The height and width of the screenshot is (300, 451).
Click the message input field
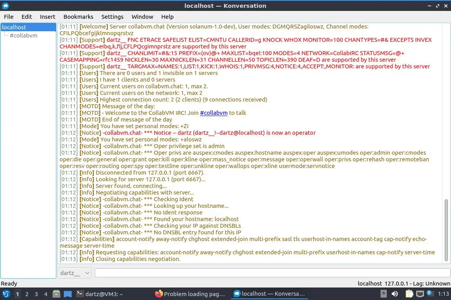pyautogui.click(x=272, y=273)
